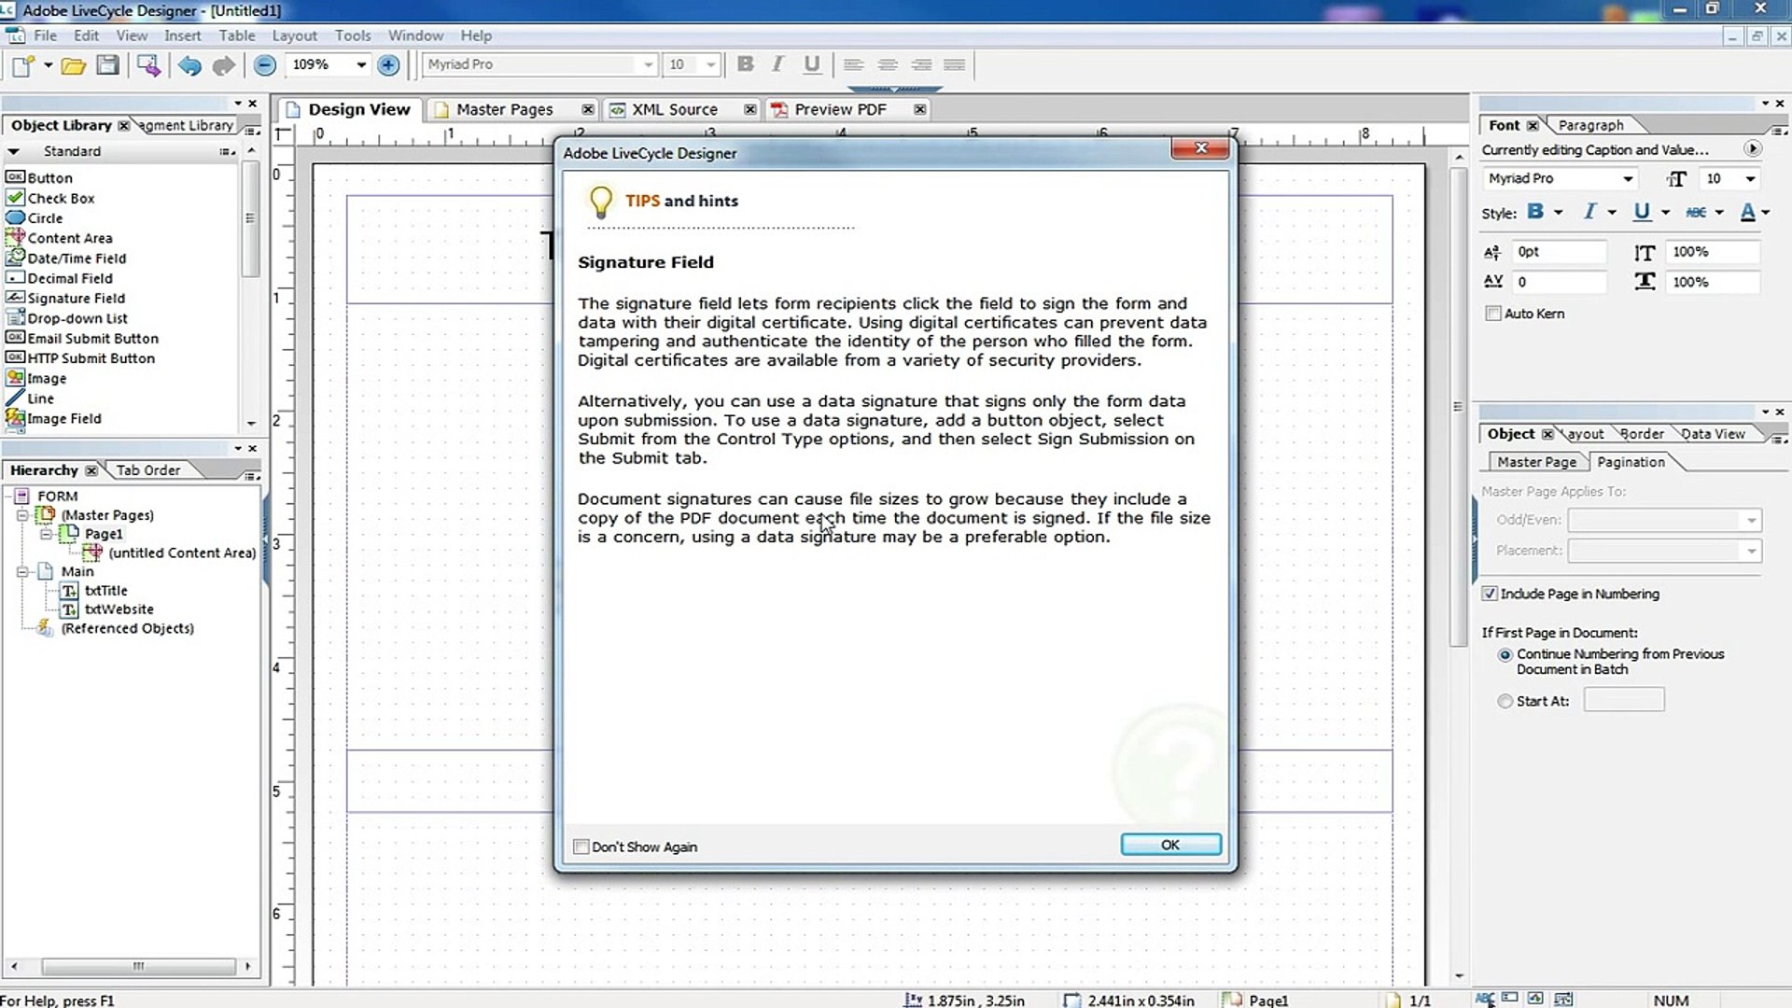The image size is (1792, 1008).
Task: Select Continue Numbering from Previous Document radio
Action: [1505, 655]
